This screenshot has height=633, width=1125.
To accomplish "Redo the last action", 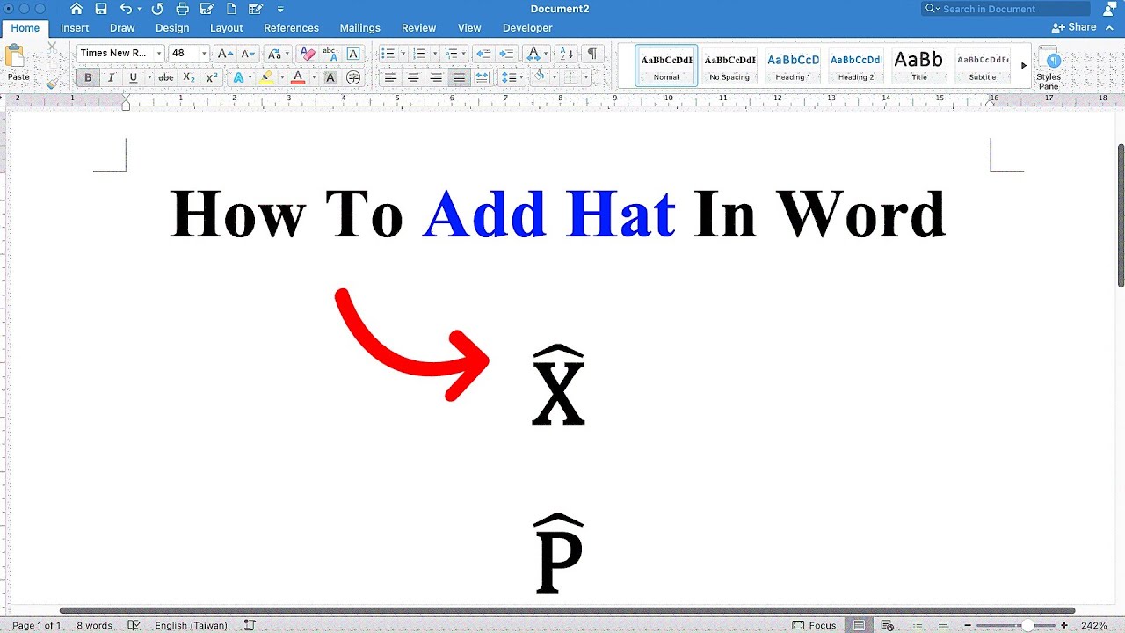I will [x=157, y=9].
